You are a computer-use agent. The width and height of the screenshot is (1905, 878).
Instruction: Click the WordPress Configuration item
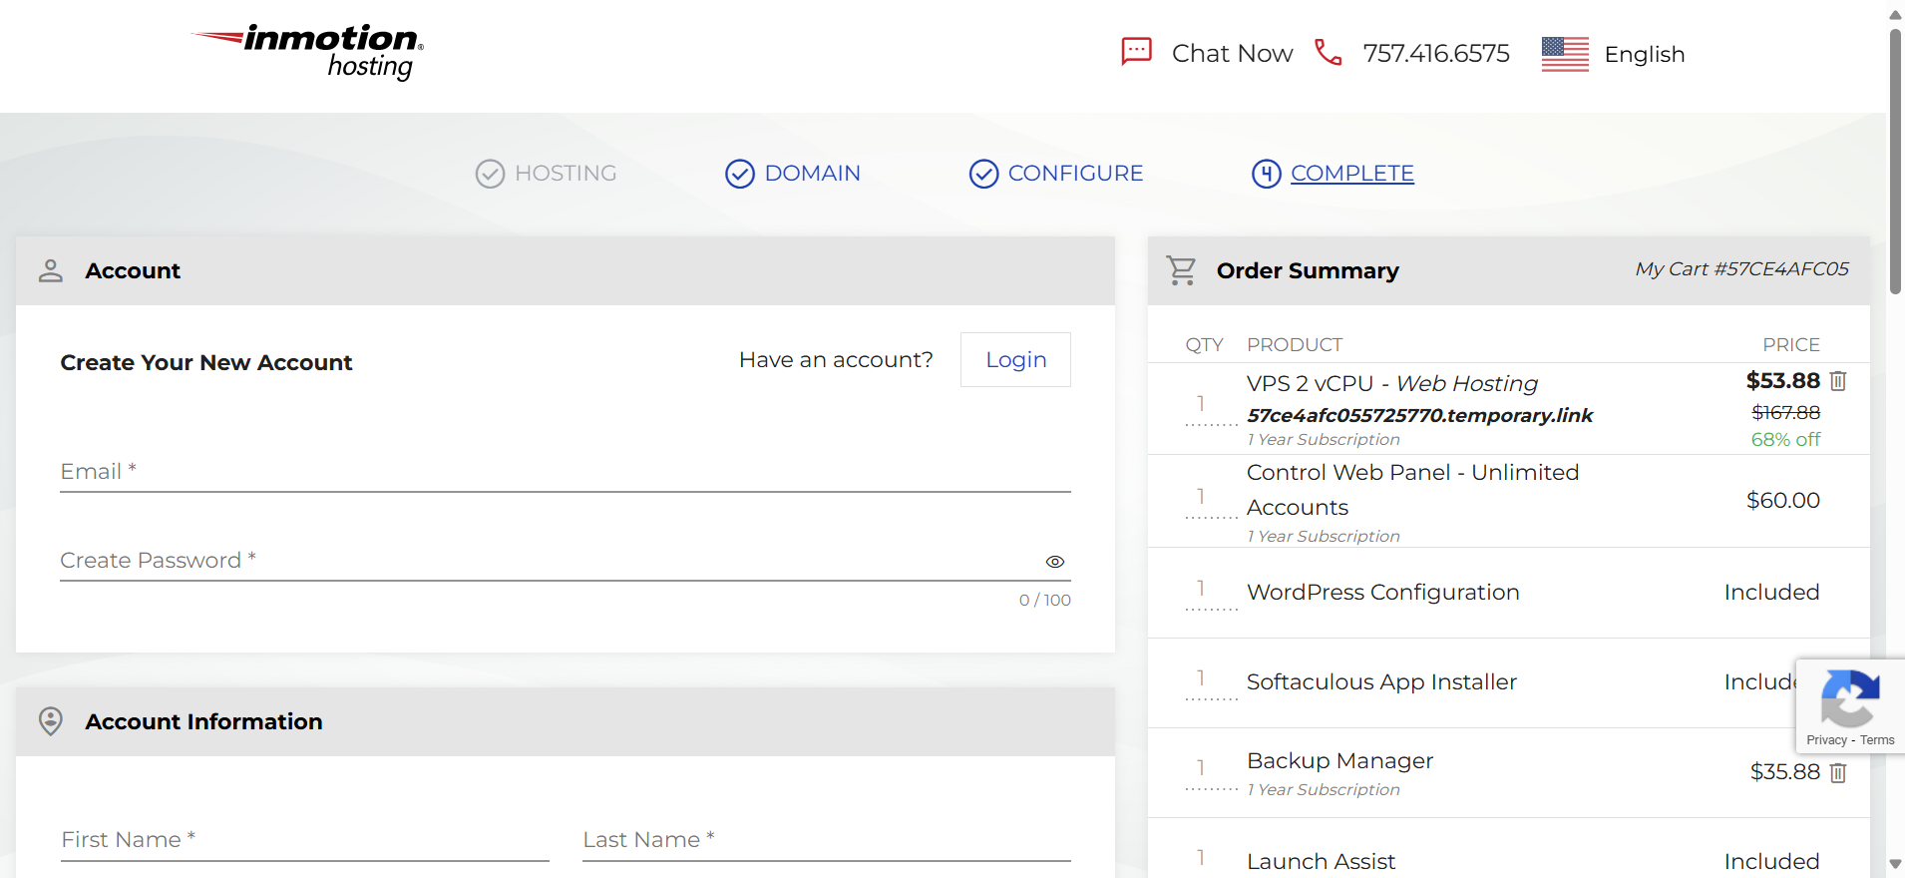point(1383,593)
